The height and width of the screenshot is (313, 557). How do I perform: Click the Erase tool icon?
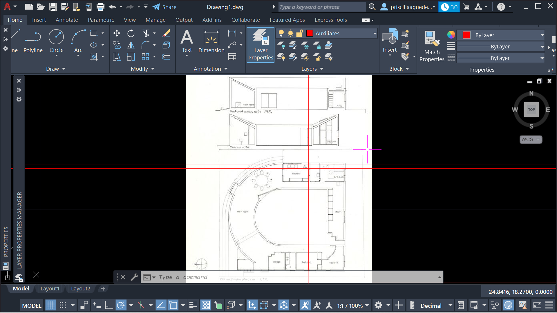pos(166,33)
